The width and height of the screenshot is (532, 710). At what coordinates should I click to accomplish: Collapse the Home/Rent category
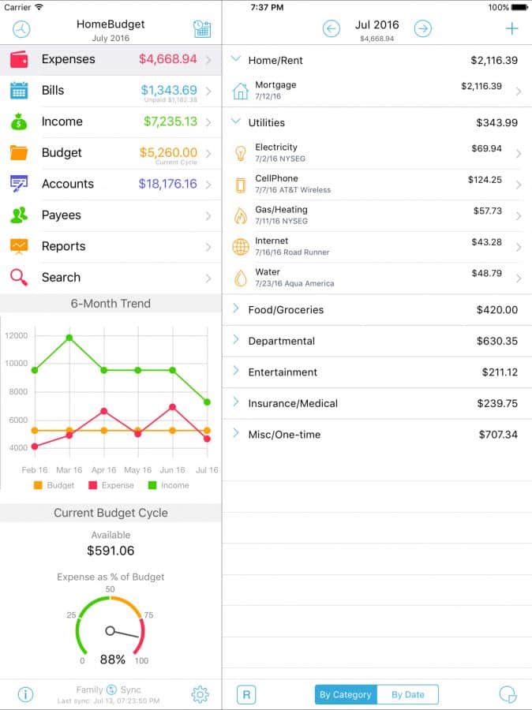click(x=235, y=59)
